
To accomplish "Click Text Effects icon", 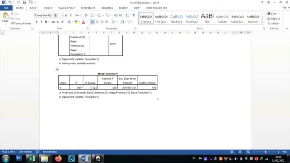I will [x=69, y=22].
